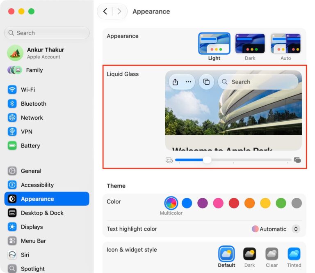This screenshot has width=315, height=273.
Task: Choose Tinted icon & widget style
Action: point(294,254)
